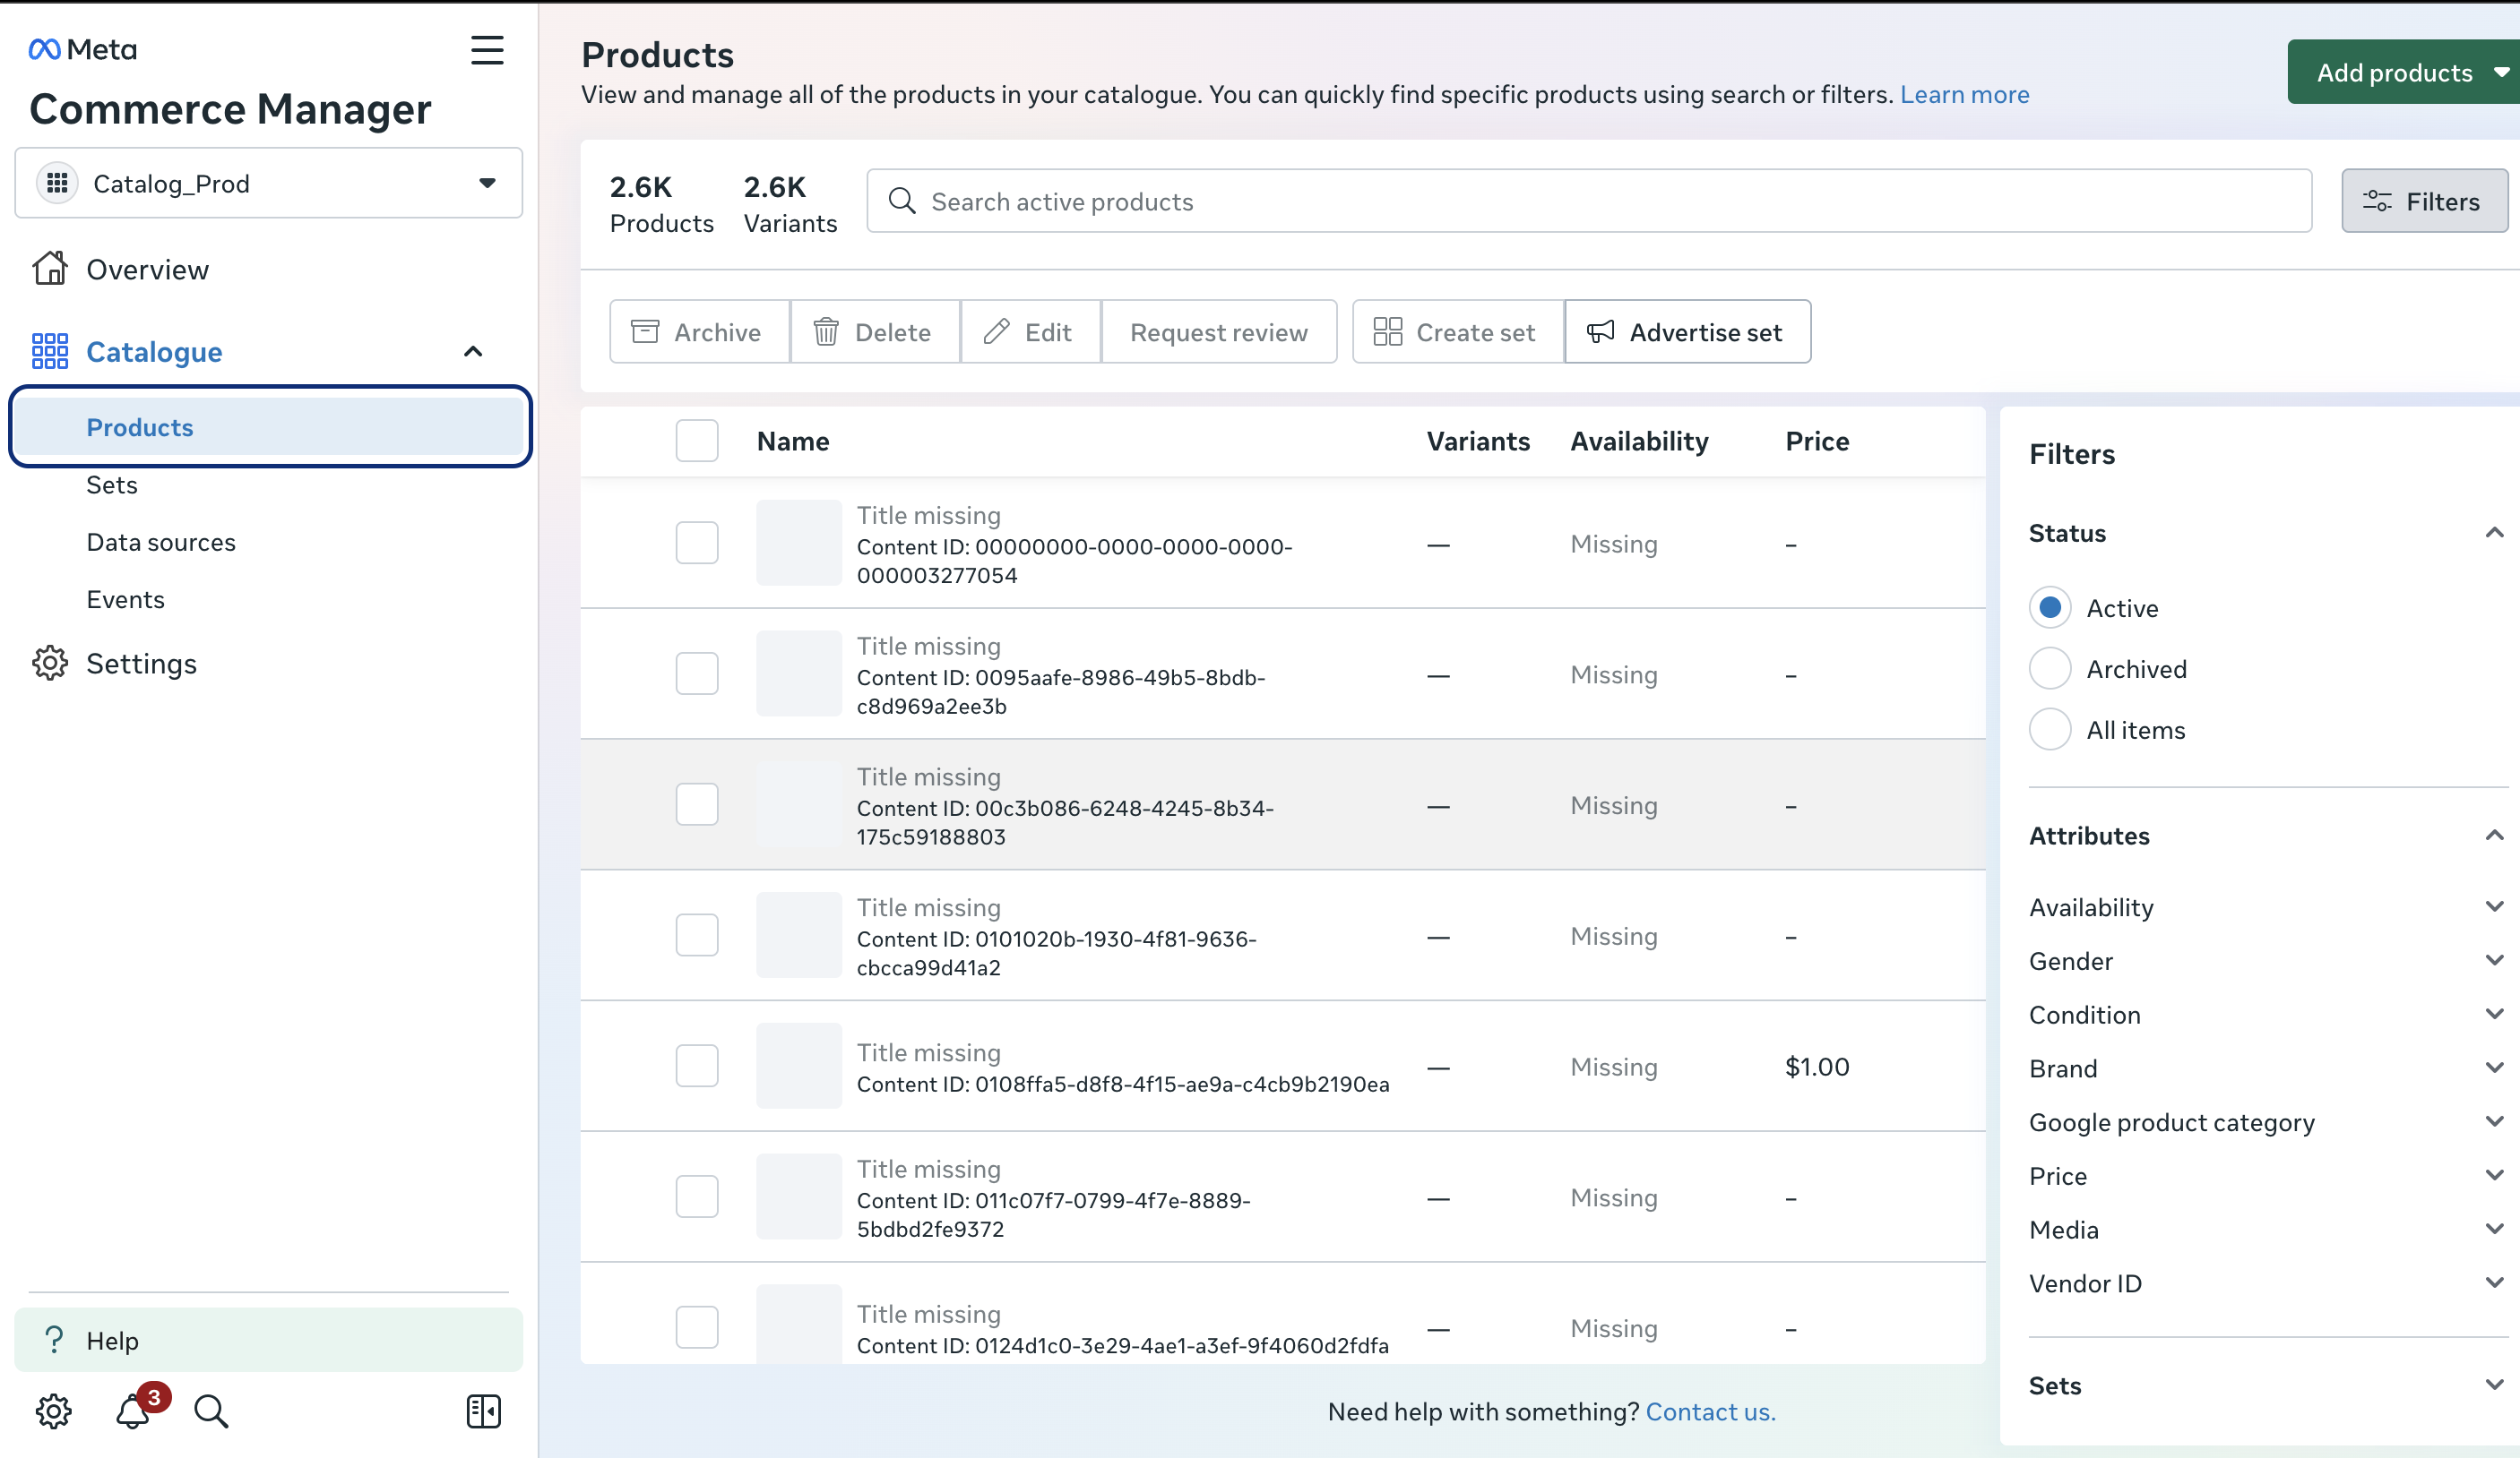Image resolution: width=2520 pixels, height=1458 pixels.
Task: Expand the Brand attribute filter
Action: point(2264,1068)
